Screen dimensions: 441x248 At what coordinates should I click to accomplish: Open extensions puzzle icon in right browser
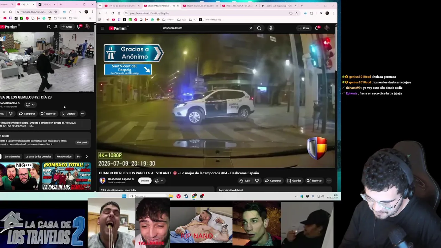(312, 13)
